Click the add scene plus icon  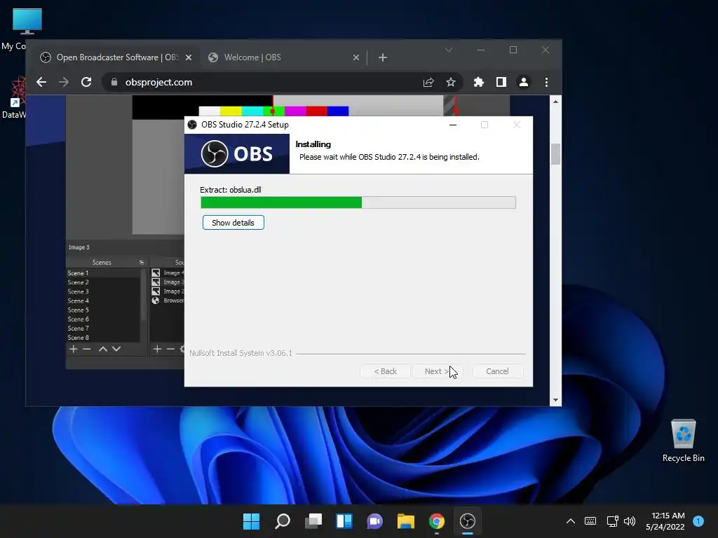[x=73, y=349]
